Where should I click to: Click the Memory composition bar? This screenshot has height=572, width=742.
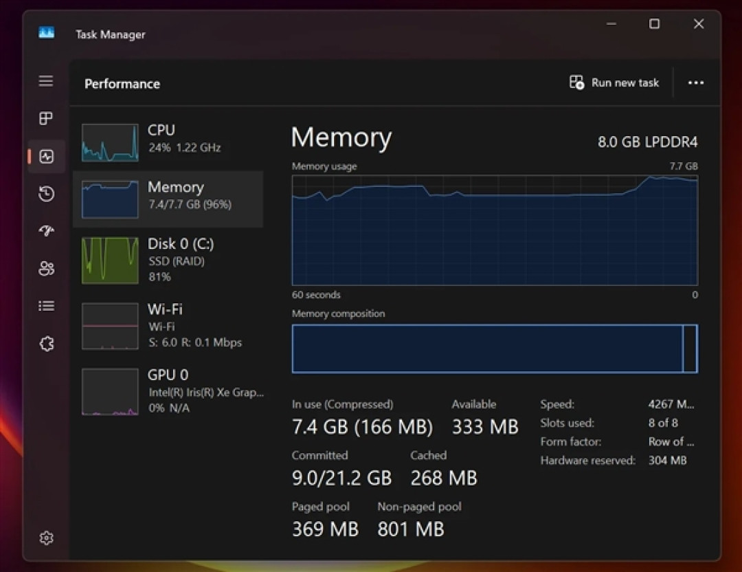point(495,349)
